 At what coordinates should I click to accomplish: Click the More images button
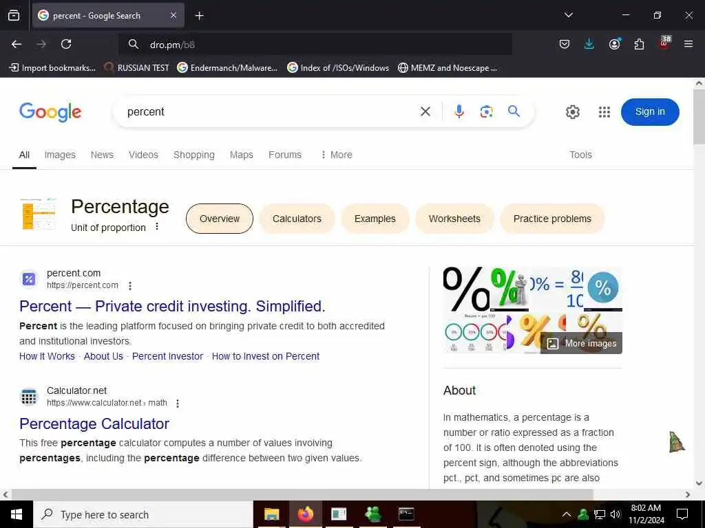point(581,344)
